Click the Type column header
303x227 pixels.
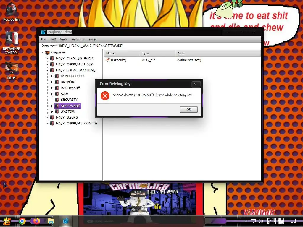tap(157, 53)
